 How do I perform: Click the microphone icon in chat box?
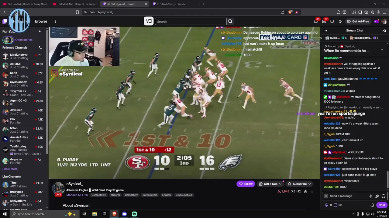[x=371, y=196]
